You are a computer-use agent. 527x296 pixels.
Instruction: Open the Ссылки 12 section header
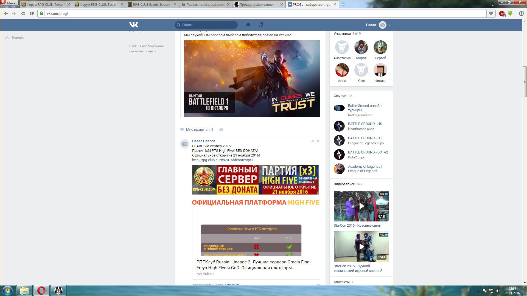pos(343,96)
